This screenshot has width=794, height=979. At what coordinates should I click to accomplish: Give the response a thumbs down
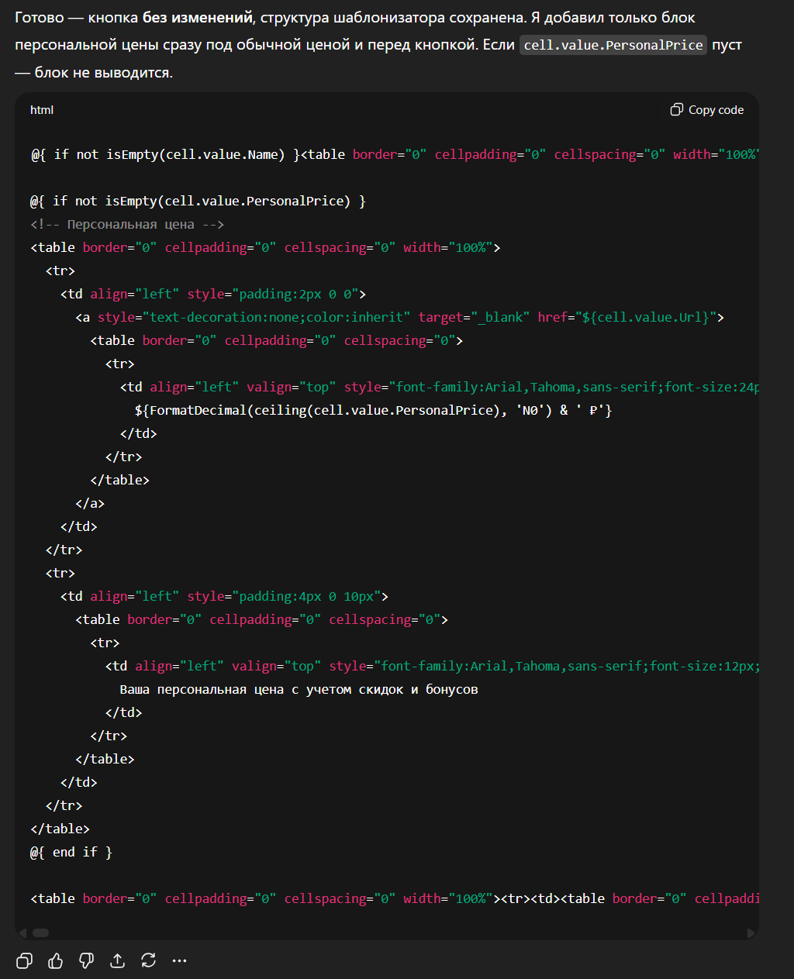87,961
